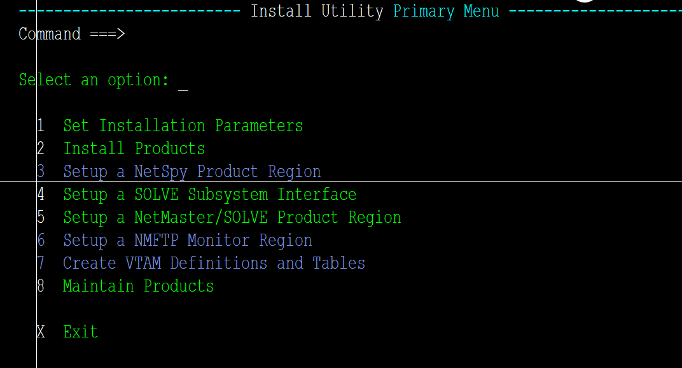Open Setup a SOLVE Subsystem Interface

pyautogui.click(x=209, y=195)
